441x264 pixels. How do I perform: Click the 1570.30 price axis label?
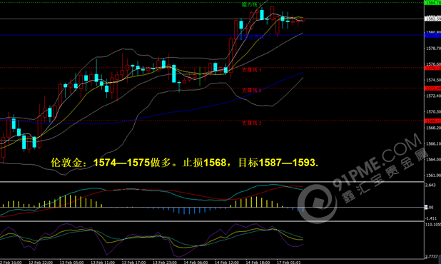433,112
